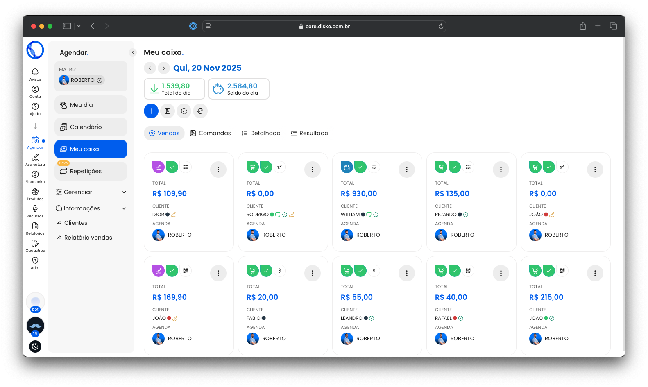This screenshot has height=387, width=648.
Task: Open Relatórios section
Action: point(35,228)
